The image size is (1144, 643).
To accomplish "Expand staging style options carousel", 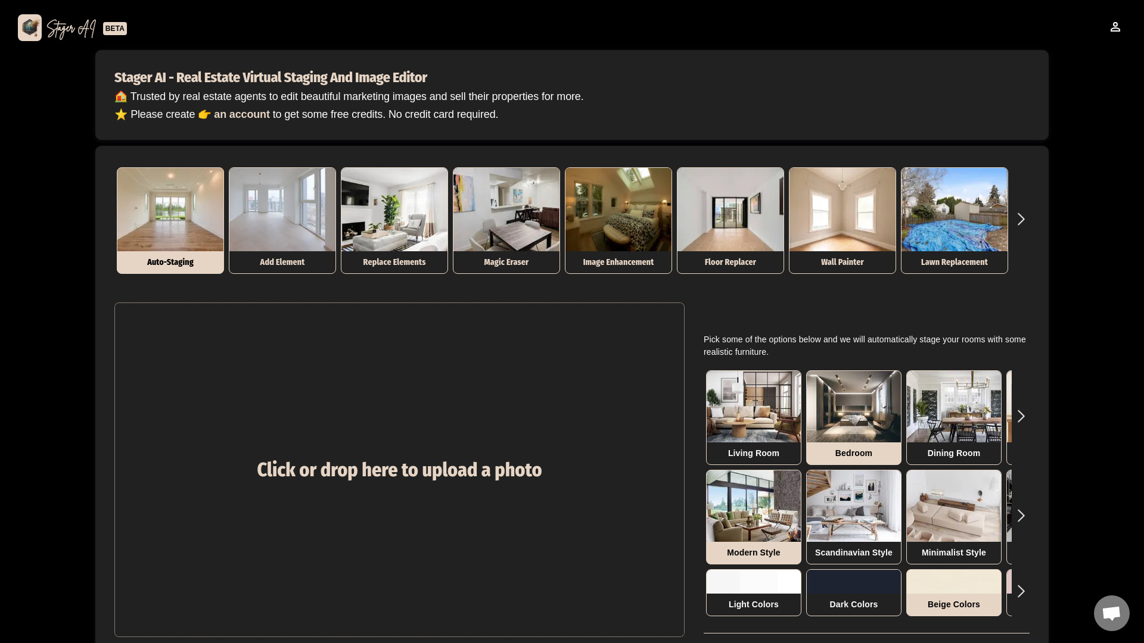I will pyautogui.click(x=1021, y=516).
